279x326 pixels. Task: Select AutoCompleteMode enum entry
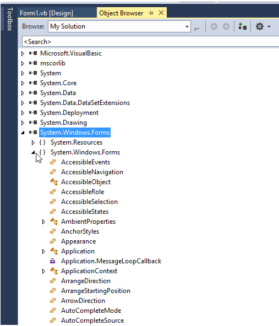tap(91, 311)
